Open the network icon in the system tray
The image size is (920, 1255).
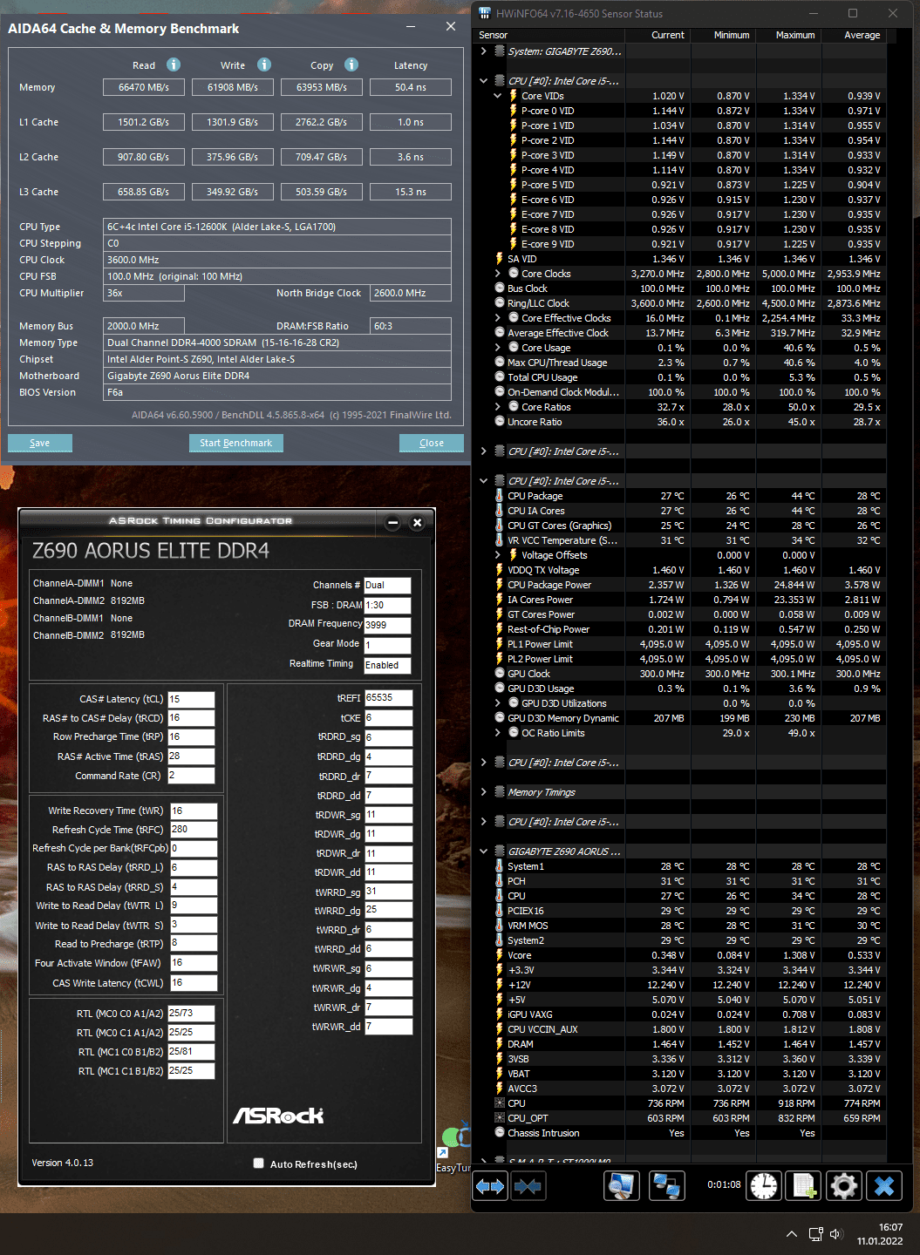(815, 1234)
